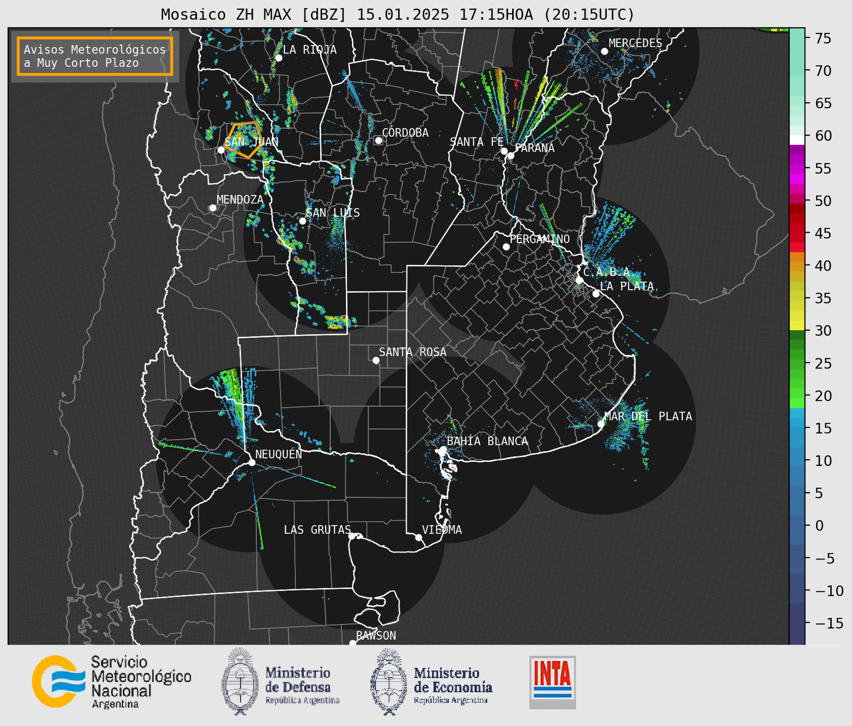The width and height of the screenshot is (852, 726).
Task: Click the 45 dBZ red color on the scale
Action: [796, 233]
